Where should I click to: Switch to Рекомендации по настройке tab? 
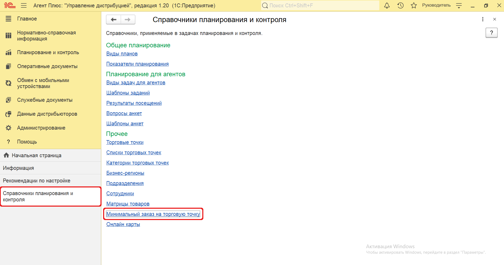point(37,181)
